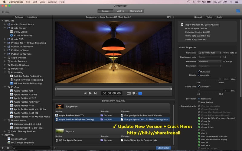This screenshot has width=242, height=151.
Task: Expand Video Sharing Services group
Action: click(x=5, y=131)
